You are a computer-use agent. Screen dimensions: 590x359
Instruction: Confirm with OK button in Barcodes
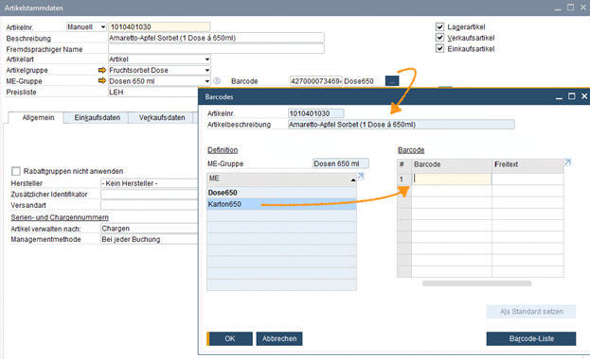tap(230, 339)
